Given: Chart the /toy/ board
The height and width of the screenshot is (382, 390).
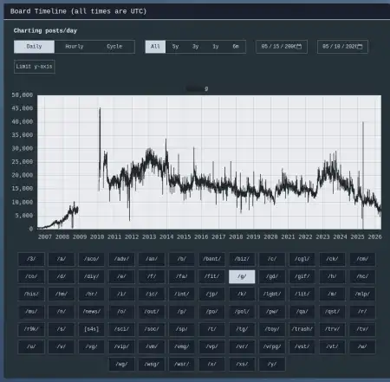Looking at the screenshot, I should [x=272, y=329].
